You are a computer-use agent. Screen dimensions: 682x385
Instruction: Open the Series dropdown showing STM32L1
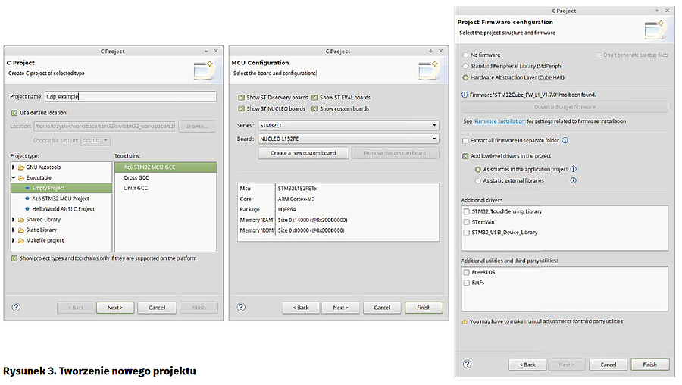348,124
